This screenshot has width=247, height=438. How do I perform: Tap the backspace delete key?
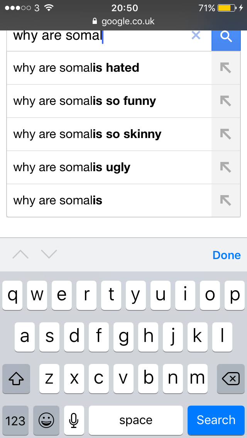point(231,379)
